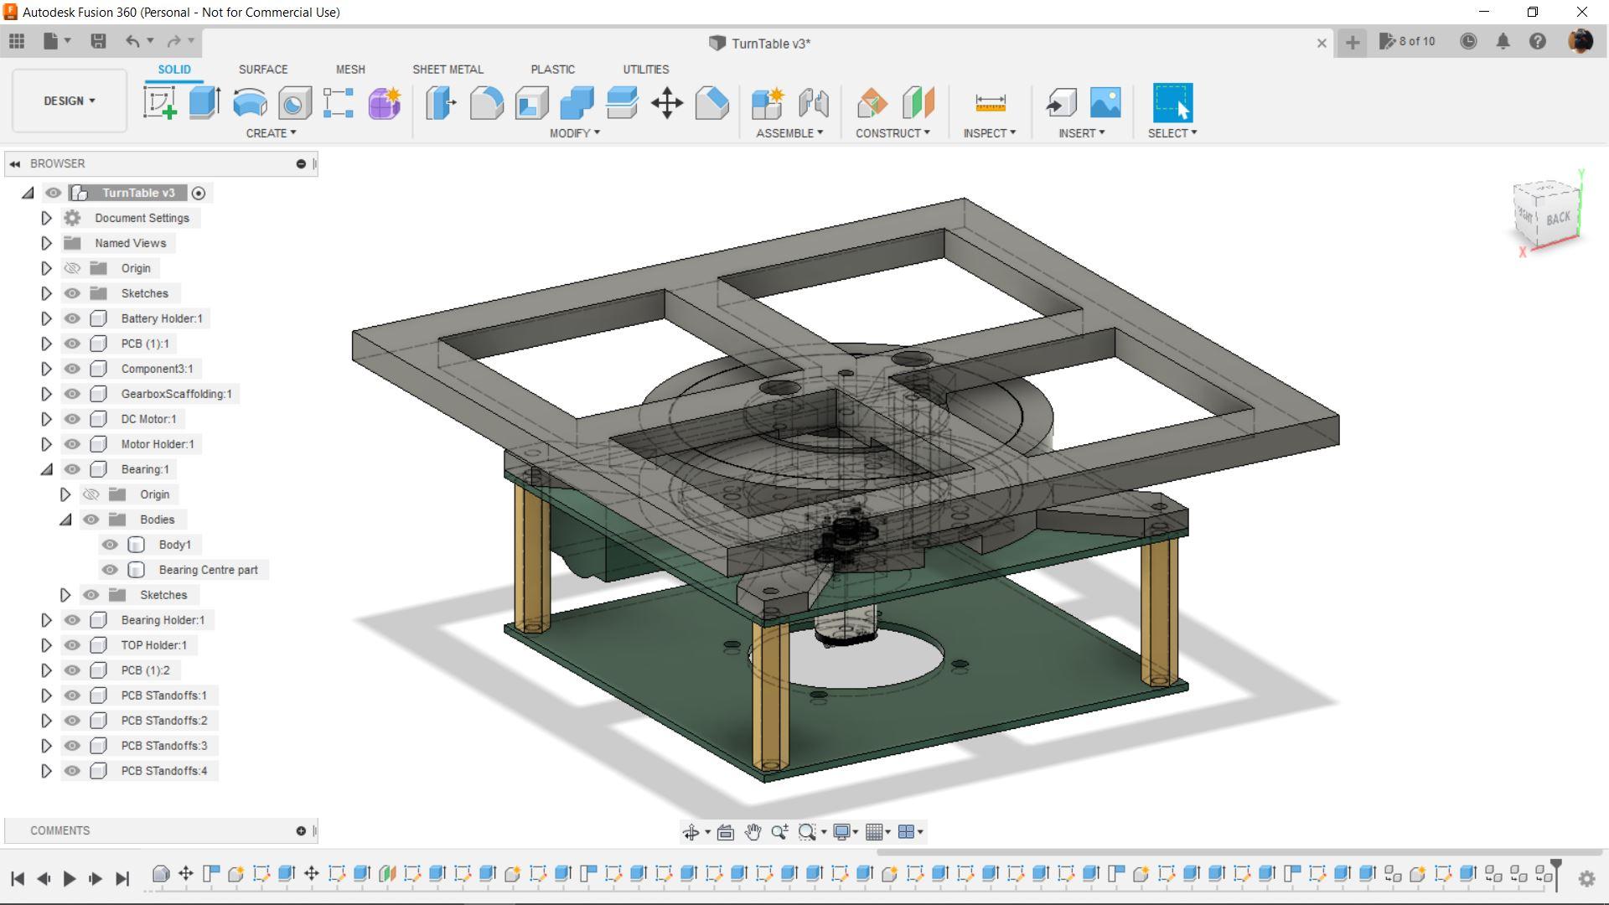Select the Joint tool in Assemble

(x=813, y=103)
